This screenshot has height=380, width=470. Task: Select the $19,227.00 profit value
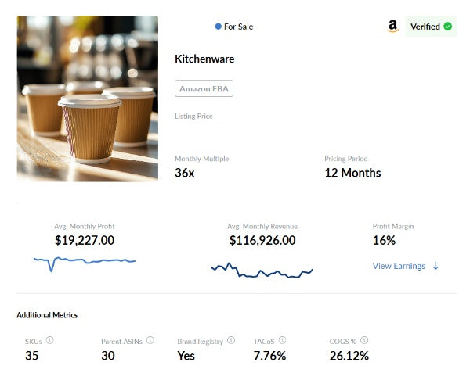85,240
